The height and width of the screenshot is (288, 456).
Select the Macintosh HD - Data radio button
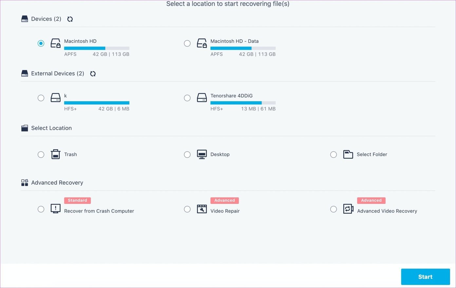[x=187, y=43]
